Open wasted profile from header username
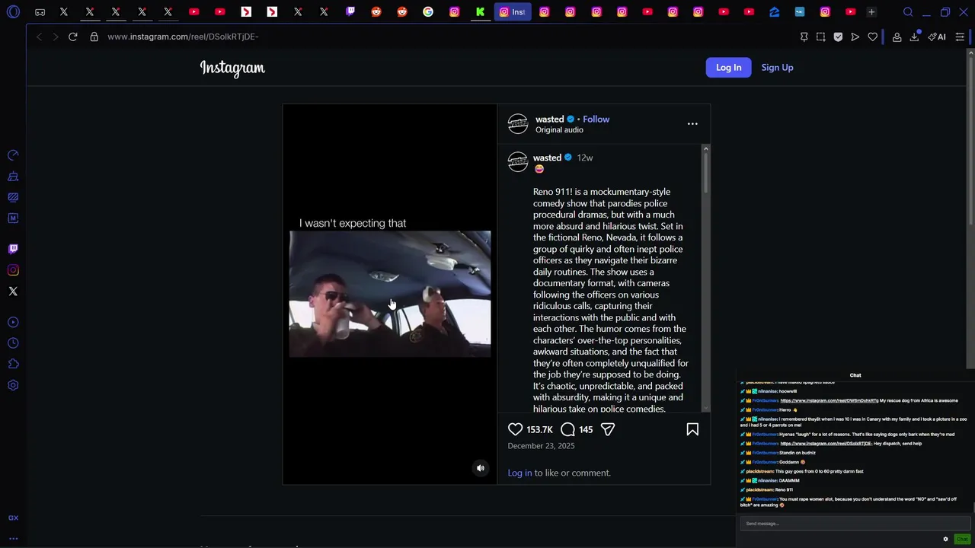 549,119
